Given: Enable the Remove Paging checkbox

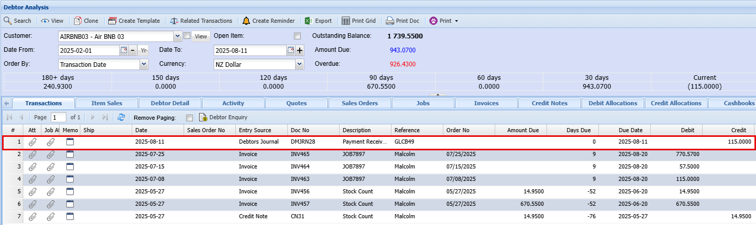Looking at the screenshot, I should [x=189, y=118].
